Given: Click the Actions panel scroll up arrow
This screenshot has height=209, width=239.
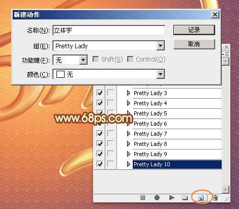Looking at the screenshot, I should click(x=225, y=61).
